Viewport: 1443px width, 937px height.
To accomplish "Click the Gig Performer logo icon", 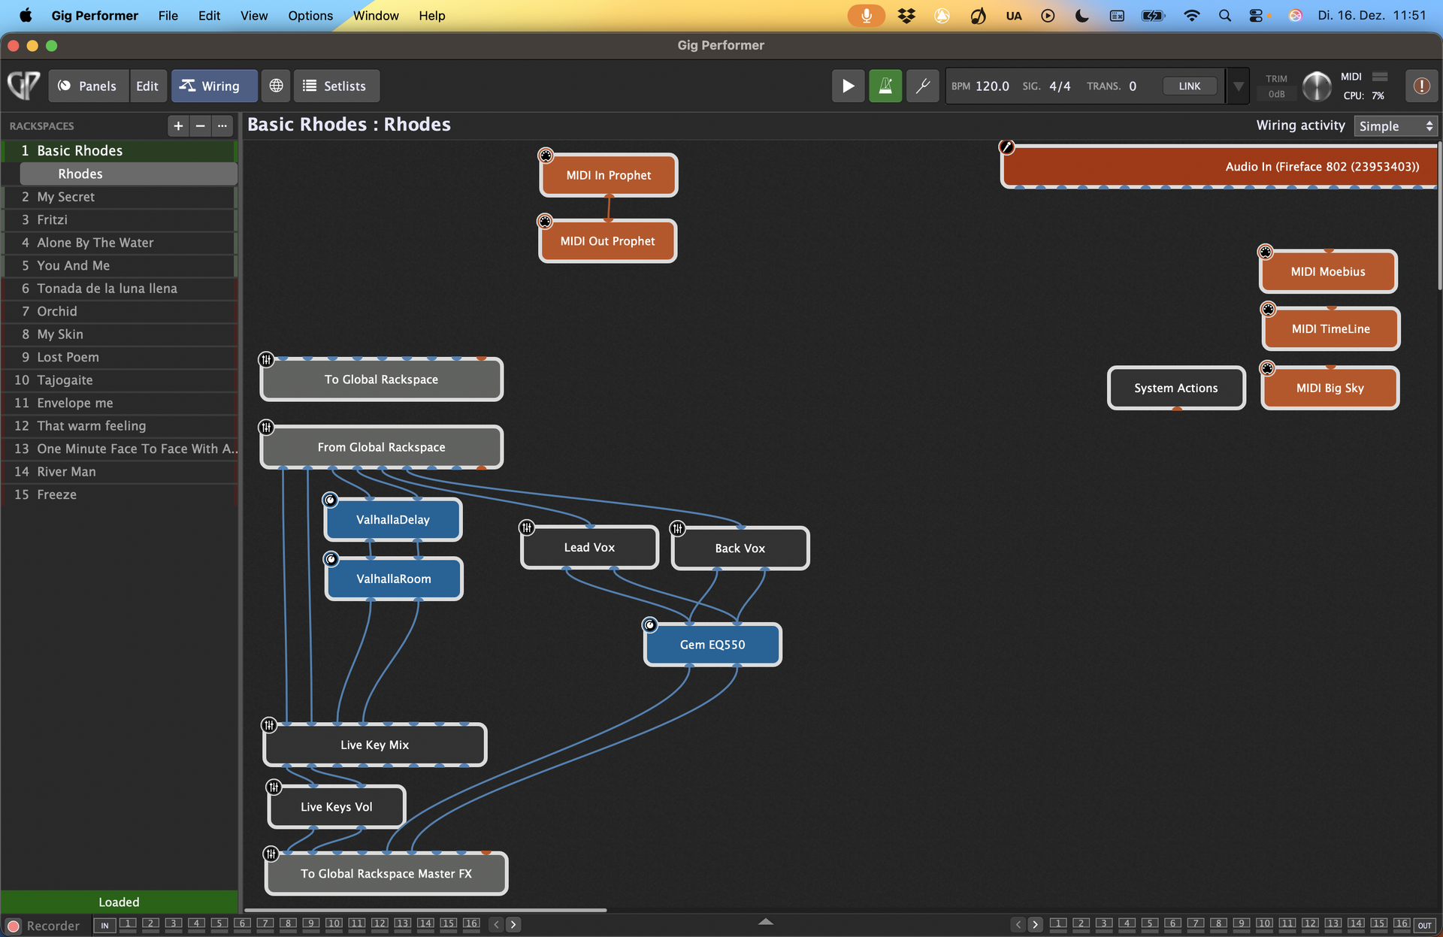I will click(x=24, y=86).
